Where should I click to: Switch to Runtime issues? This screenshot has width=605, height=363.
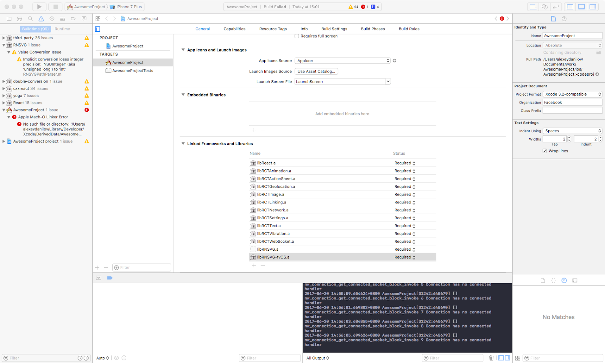coord(62,29)
